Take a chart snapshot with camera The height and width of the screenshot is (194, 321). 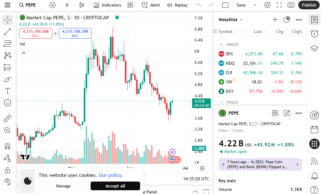click(291, 5)
